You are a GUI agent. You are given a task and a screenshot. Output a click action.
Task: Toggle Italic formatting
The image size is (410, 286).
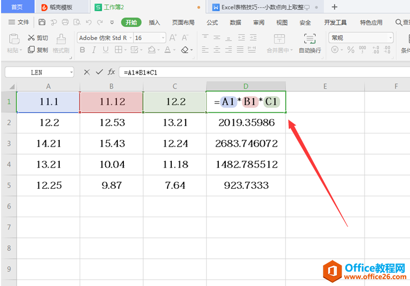tap(94, 50)
